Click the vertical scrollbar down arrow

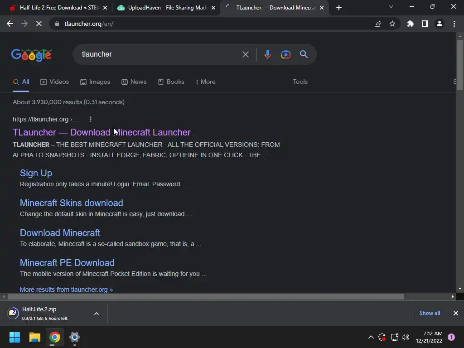(x=459, y=289)
